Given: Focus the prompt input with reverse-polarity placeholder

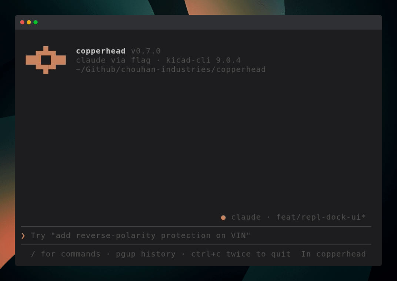Looking at the screenshot, I should click(x=196, y=236).
